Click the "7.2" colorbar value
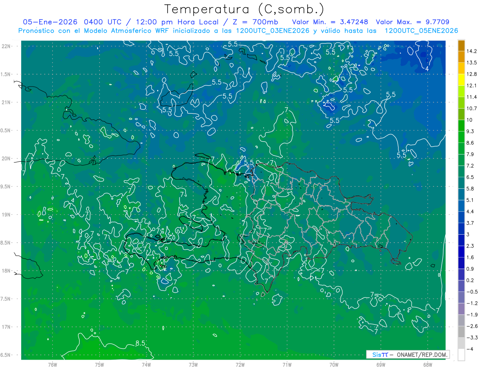This screenshot has height=370, width=480. click(x=470, y=165)
